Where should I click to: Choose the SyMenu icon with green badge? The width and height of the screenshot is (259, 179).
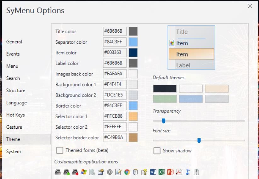pos(66,172)
